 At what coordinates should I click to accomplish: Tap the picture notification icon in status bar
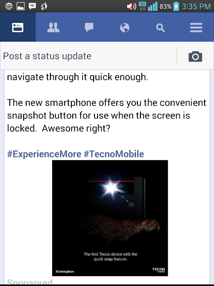point(21,6)
